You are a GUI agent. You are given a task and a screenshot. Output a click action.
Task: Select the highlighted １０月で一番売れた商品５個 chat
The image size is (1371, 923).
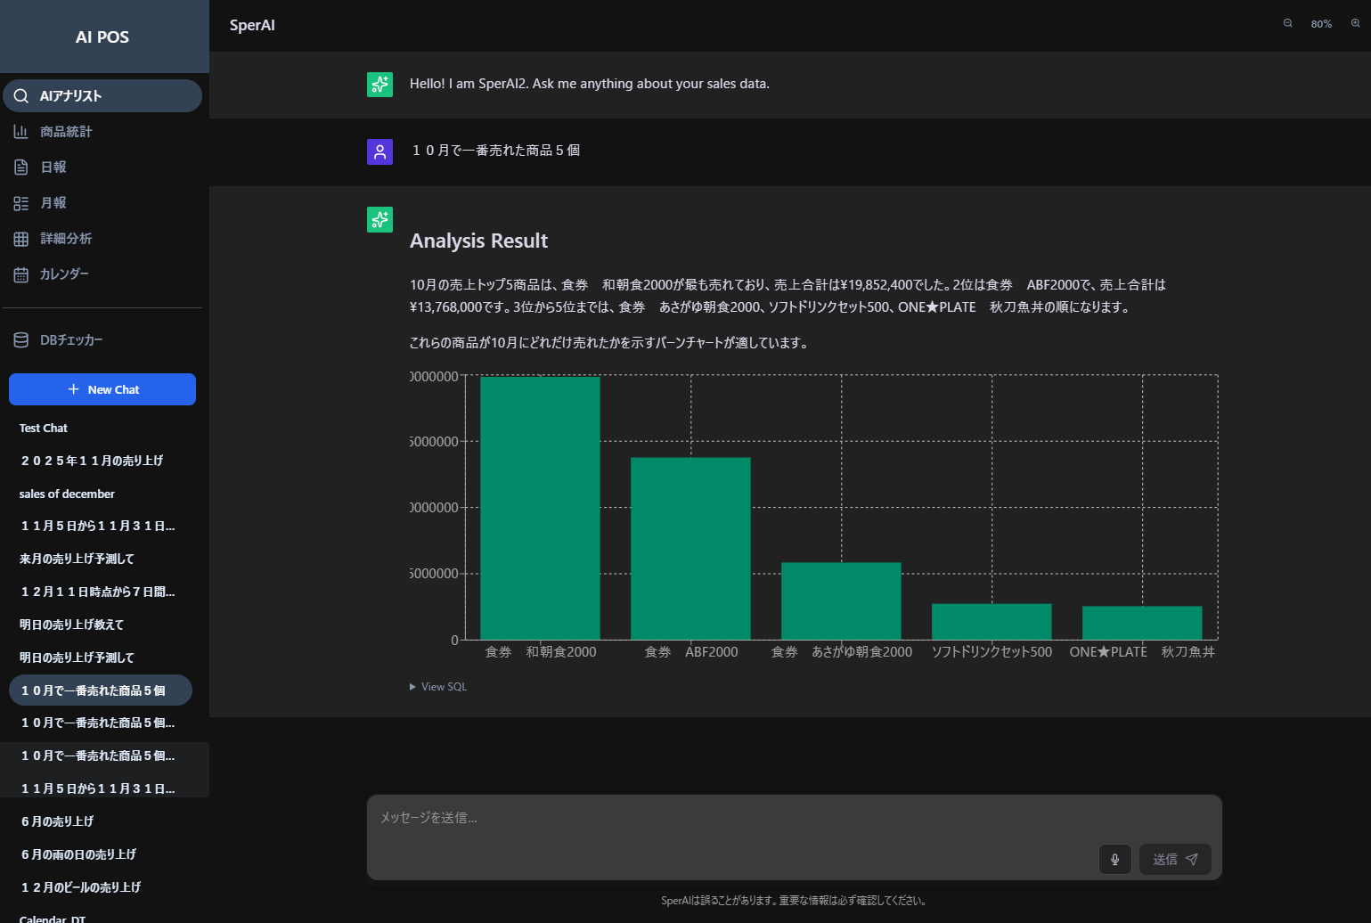pyautogui.click(x=101, y=690)
